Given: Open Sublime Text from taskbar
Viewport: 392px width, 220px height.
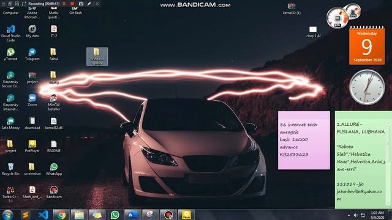Looking at the screenshot, I should pos(26,215).
